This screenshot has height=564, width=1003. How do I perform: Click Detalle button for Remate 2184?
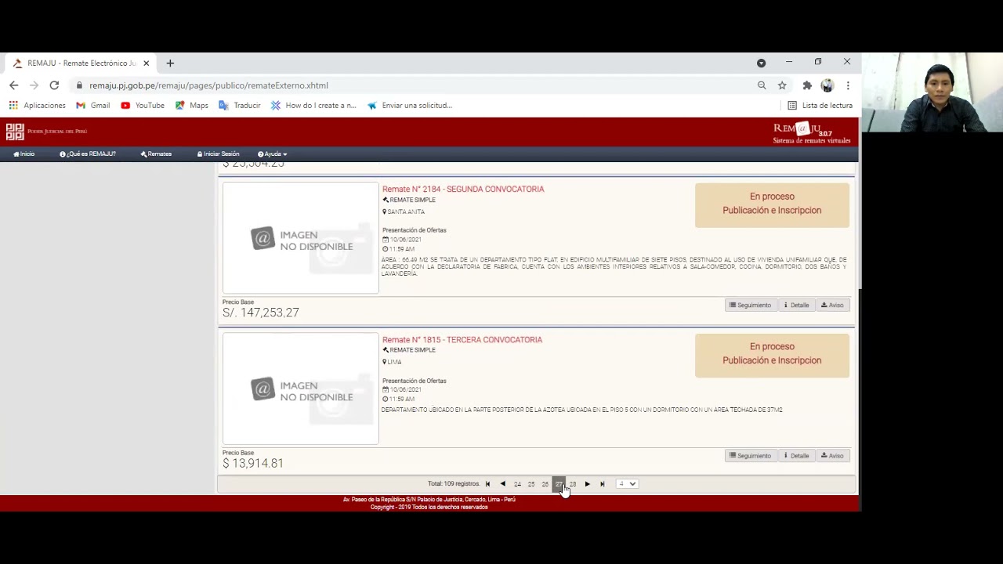796,305
